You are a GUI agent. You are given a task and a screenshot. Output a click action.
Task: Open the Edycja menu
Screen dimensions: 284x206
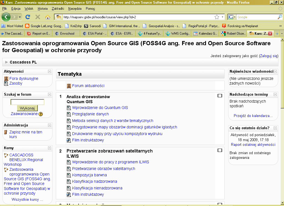pos(16,9)
